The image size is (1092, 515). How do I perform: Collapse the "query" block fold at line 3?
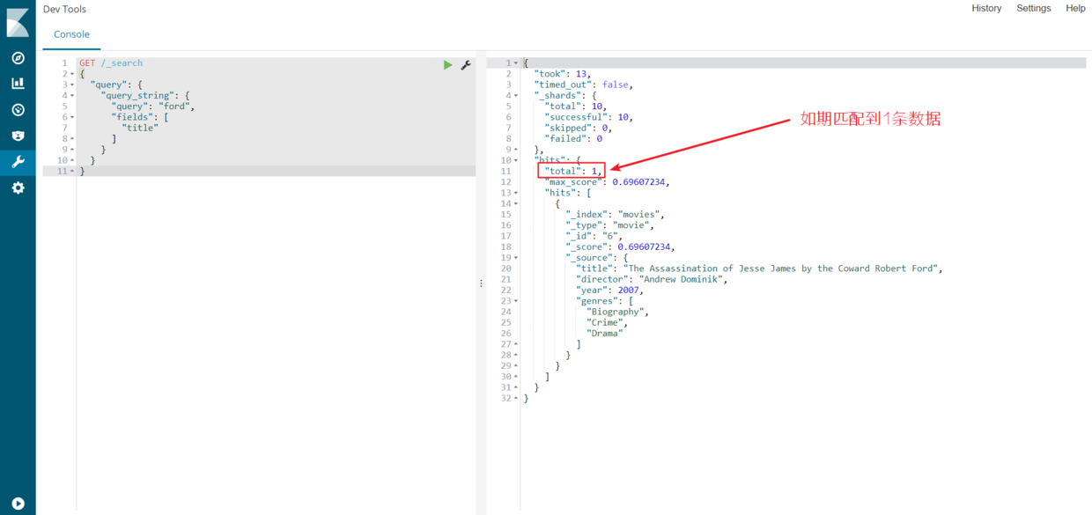click(x=72, y=85)
